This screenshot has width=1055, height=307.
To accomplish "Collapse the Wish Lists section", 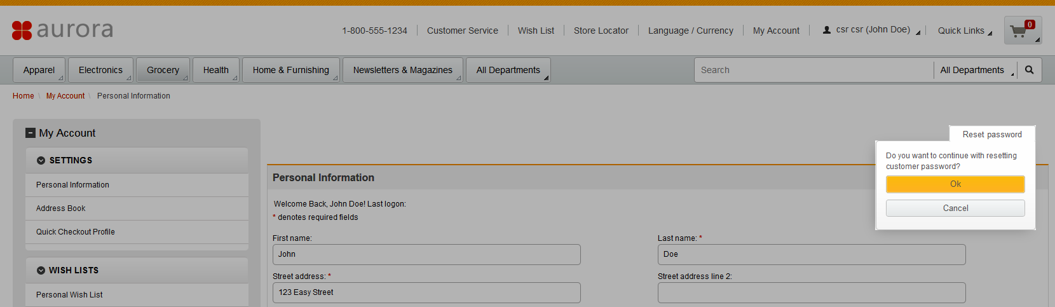I will click(x=41, y=271).
